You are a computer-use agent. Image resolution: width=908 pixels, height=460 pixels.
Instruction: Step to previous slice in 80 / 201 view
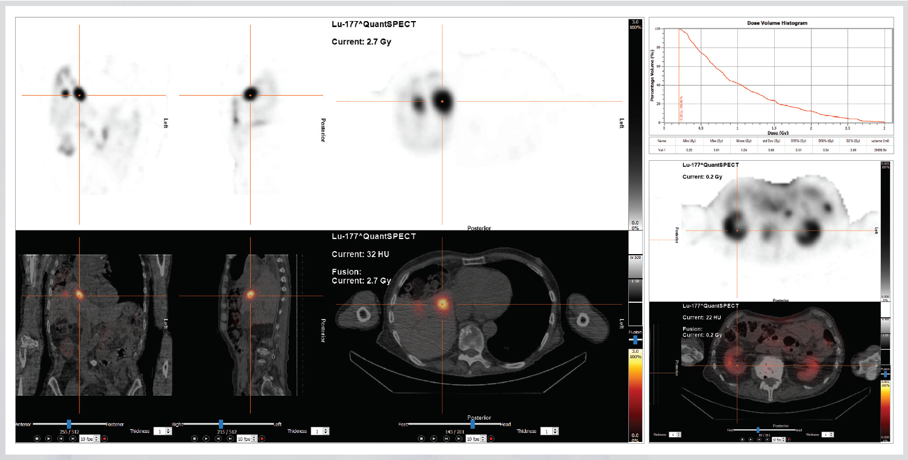click(x=759, y=440)
